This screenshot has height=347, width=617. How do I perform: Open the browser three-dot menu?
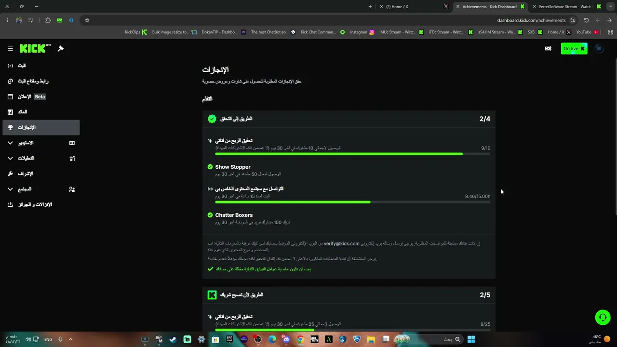[x=7, y=20]
